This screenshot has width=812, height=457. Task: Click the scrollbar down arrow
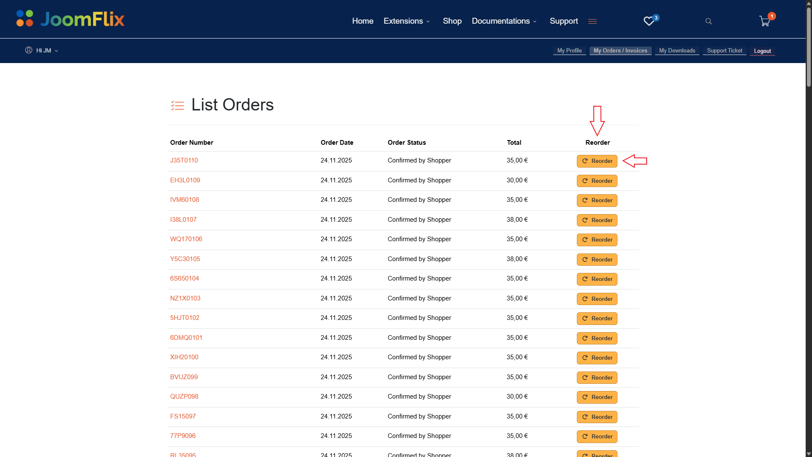[809, 454]
